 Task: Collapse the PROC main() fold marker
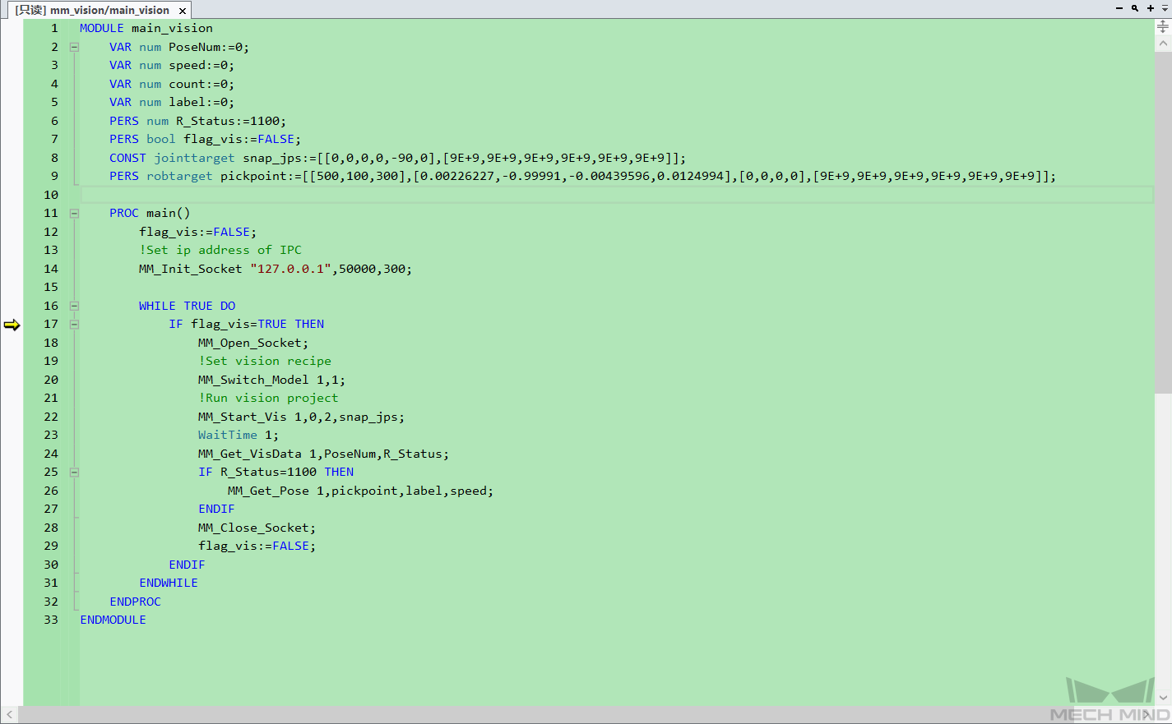[74, 213]
